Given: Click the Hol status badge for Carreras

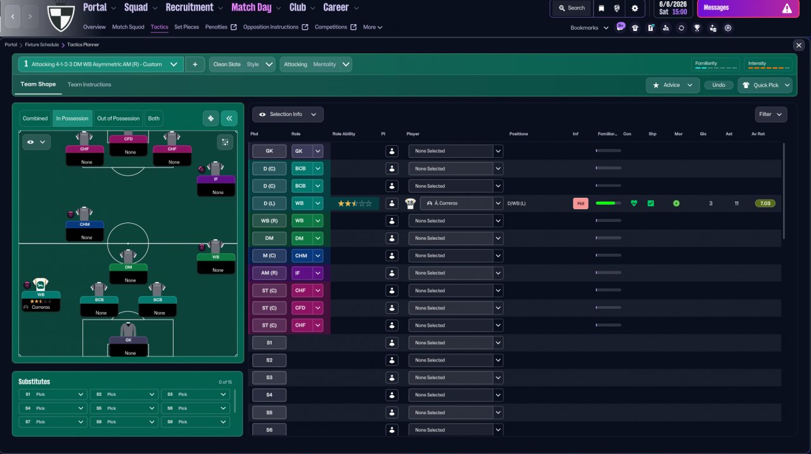Looking at the screenshot, I should point(580,204).
